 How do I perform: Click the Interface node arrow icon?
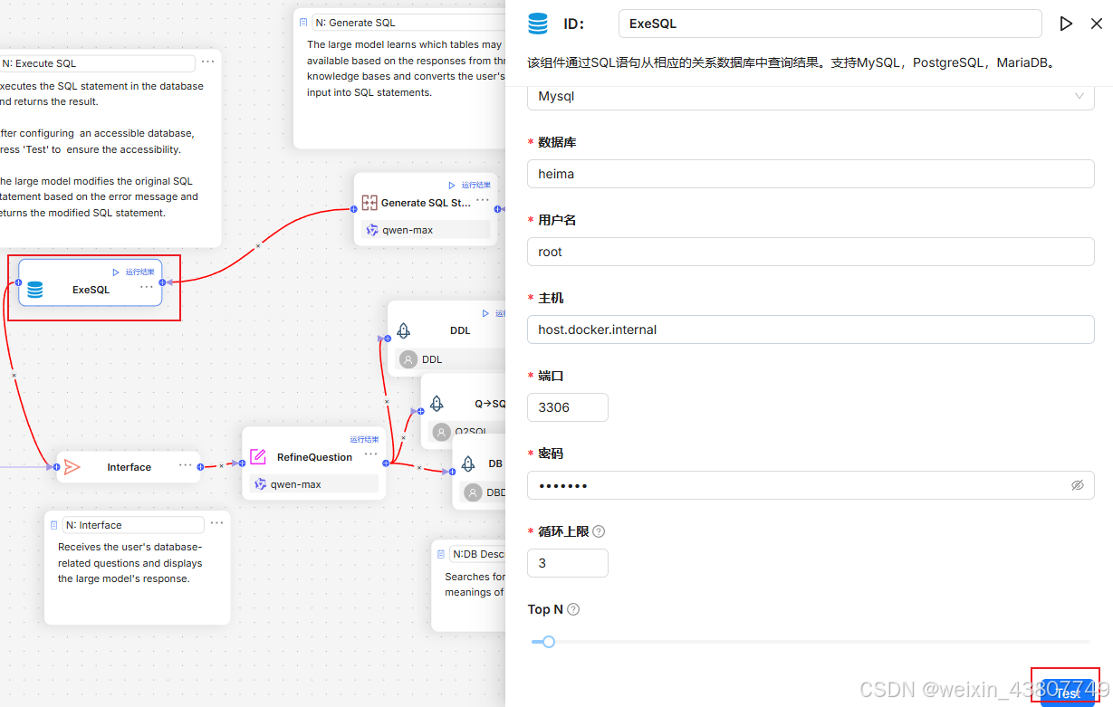click(x=72, y=467)
